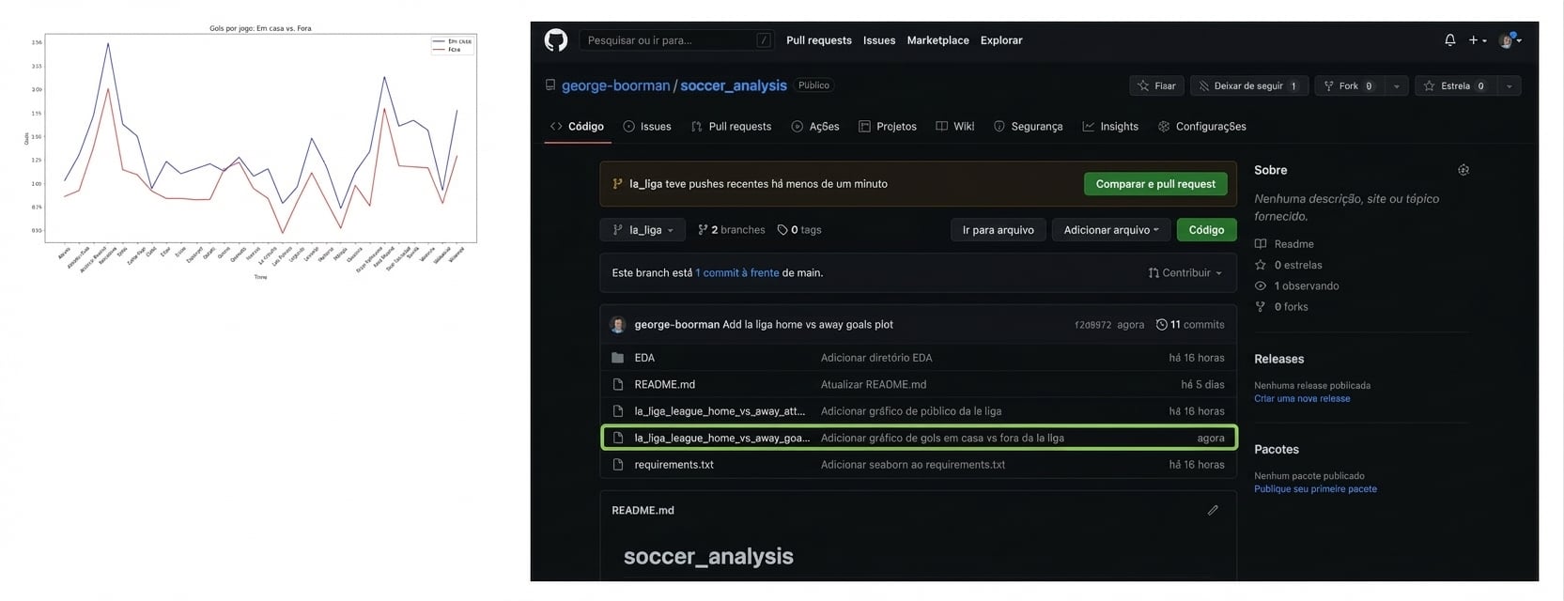
Task: Open the george-boorman owner link
Action: (615, 85)
